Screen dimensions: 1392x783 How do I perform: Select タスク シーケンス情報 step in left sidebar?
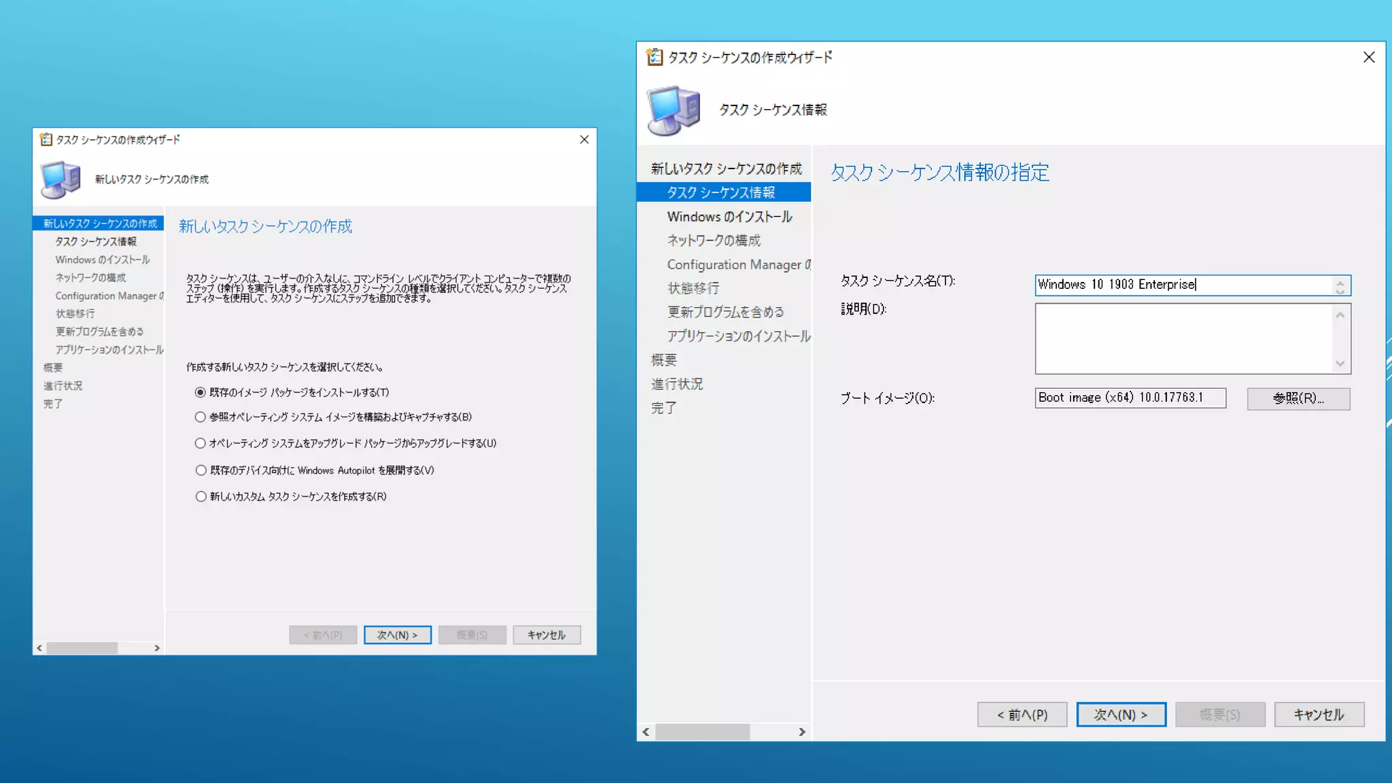[x=96, y=241]
